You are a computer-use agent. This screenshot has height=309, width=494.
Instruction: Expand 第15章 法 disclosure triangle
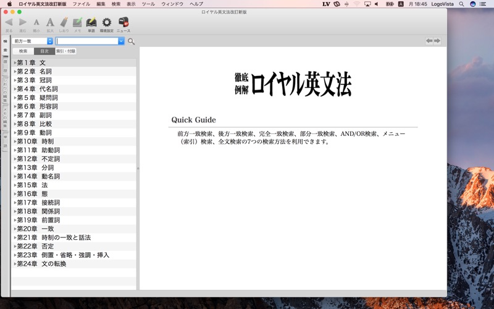tap(15, 185)
